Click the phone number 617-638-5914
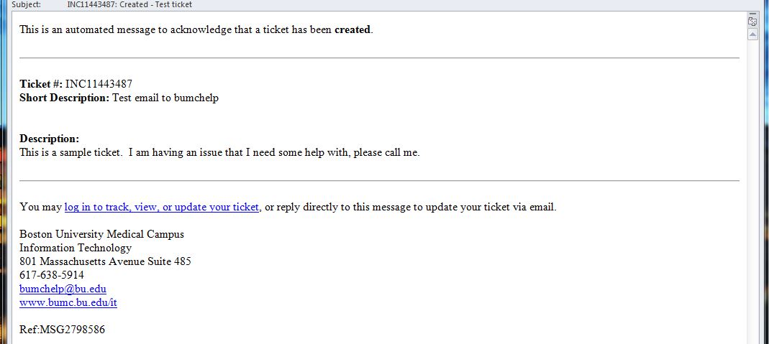 pyautogui.click(x=52, y=275)
